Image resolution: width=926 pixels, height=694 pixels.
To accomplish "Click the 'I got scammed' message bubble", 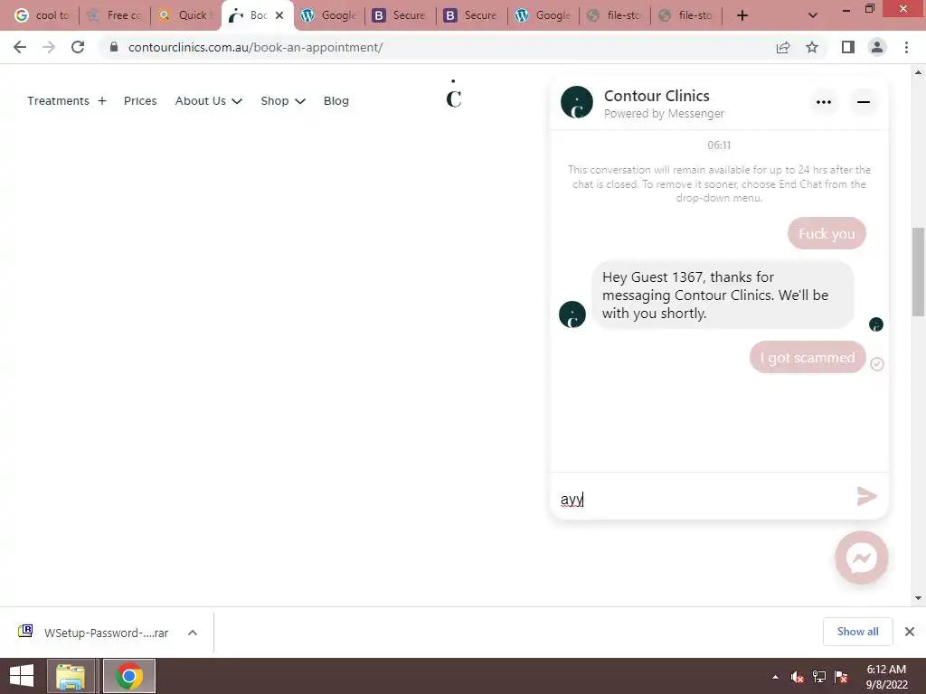I will click(x=808, y=357).
